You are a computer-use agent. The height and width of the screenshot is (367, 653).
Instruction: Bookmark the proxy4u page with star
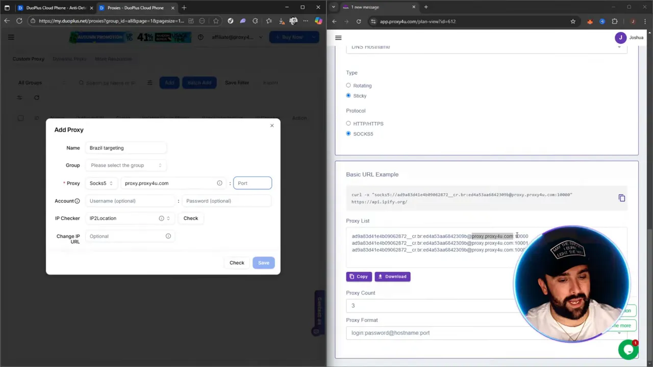tap(573, 21)
